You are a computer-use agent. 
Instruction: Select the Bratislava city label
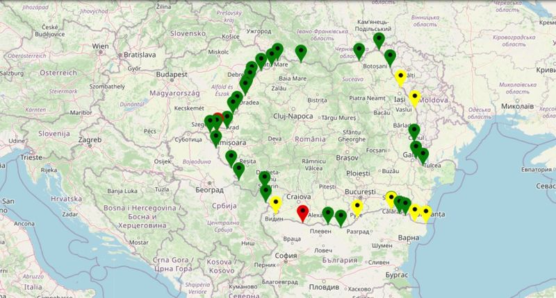pyautogui.click(x=140, y=55)
